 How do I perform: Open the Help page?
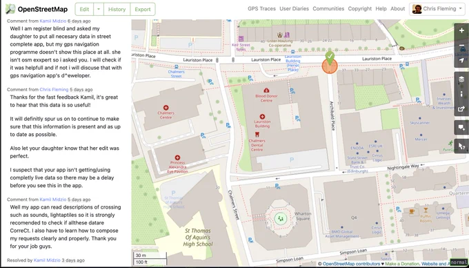[x=381, y=9]
